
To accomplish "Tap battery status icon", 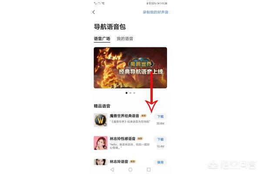I will [x=159, y=3].
